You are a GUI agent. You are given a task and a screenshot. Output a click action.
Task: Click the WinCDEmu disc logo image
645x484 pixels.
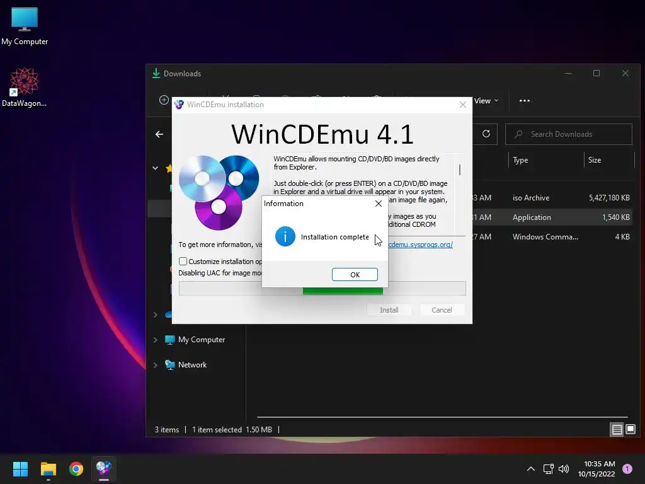tap(219, 193)
